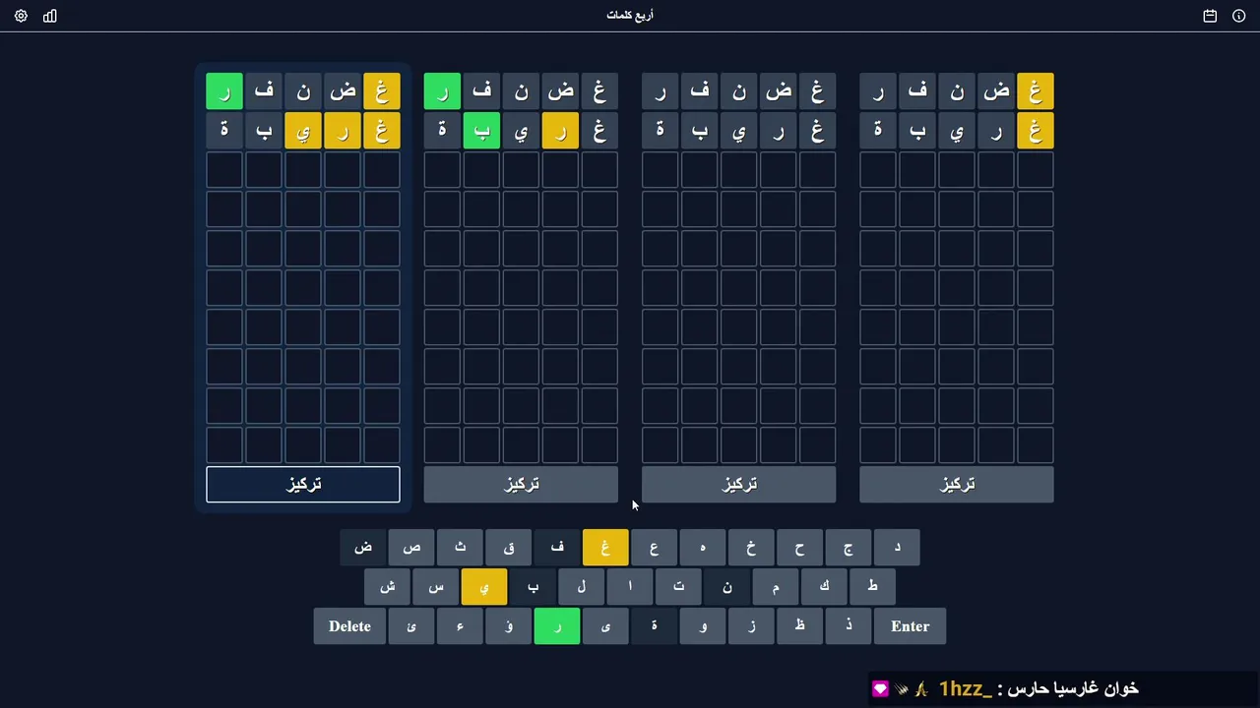Viewport: 1260px width, 708px height.
Task: Tap the س keyboard key
Action: click(x=436, y=587)
